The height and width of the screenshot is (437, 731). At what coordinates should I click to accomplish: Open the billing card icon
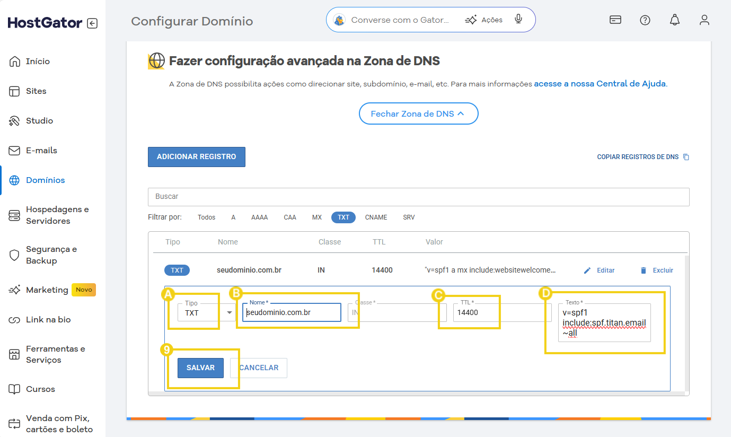point(615,20)
